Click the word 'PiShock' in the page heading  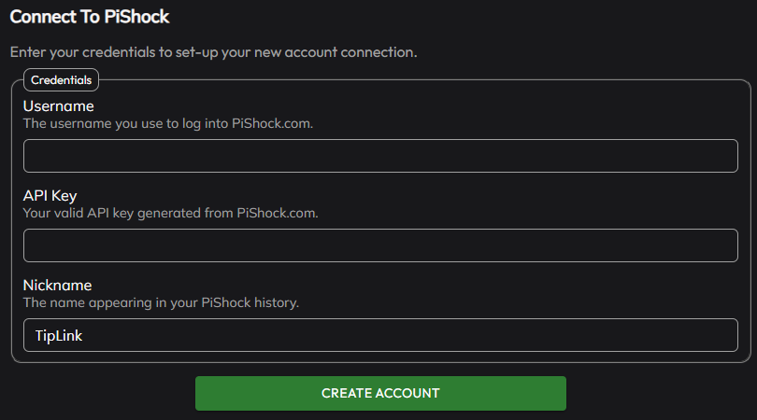point(138,17)
